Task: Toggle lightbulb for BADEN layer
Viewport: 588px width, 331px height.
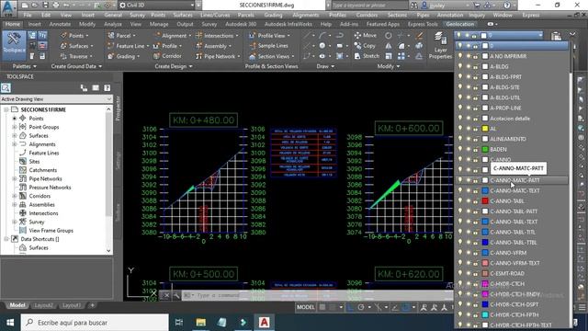Action: (x=460, y=149)
